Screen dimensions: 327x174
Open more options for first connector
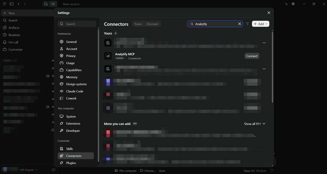264,43
